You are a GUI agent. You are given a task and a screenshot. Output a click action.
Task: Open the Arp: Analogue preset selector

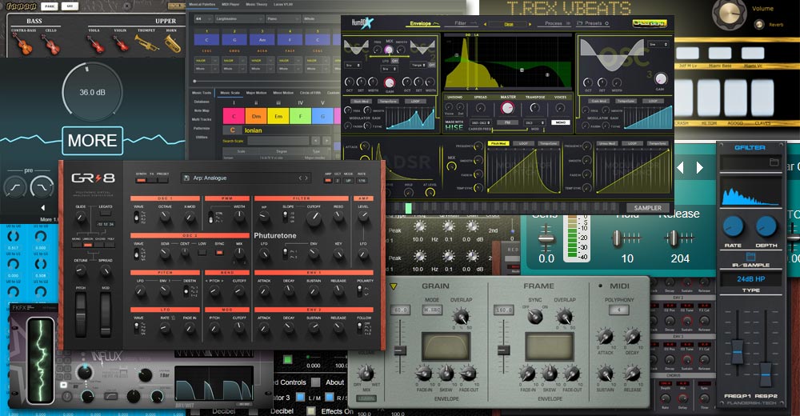[x=246, y=178]
